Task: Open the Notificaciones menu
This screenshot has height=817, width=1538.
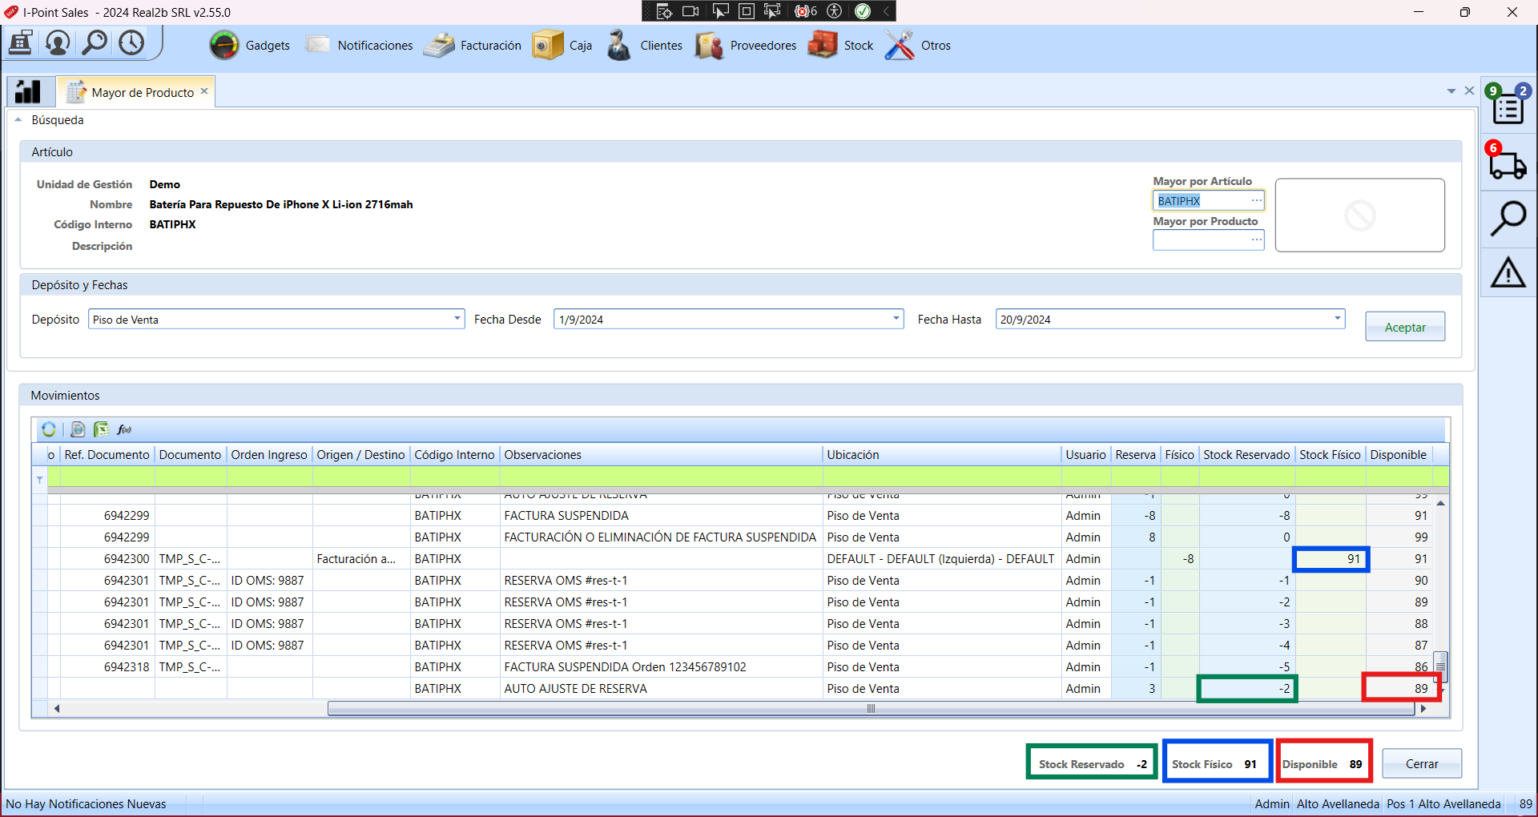Action: pyautogui.click(x=360, y=46)
